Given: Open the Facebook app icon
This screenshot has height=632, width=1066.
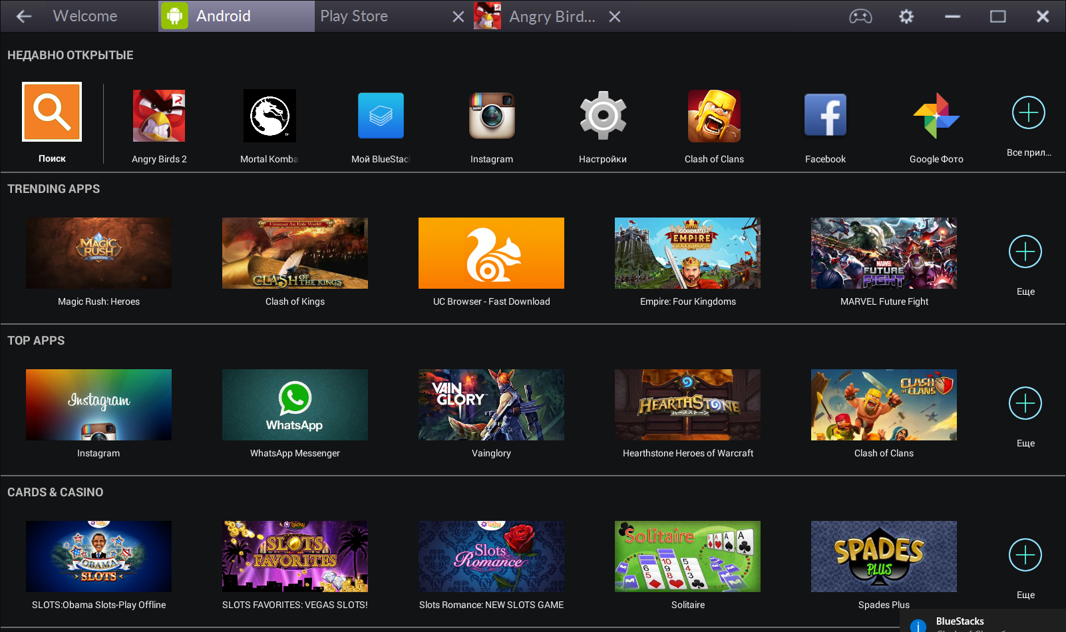Looking at the screenshot, I should [825, 116].
